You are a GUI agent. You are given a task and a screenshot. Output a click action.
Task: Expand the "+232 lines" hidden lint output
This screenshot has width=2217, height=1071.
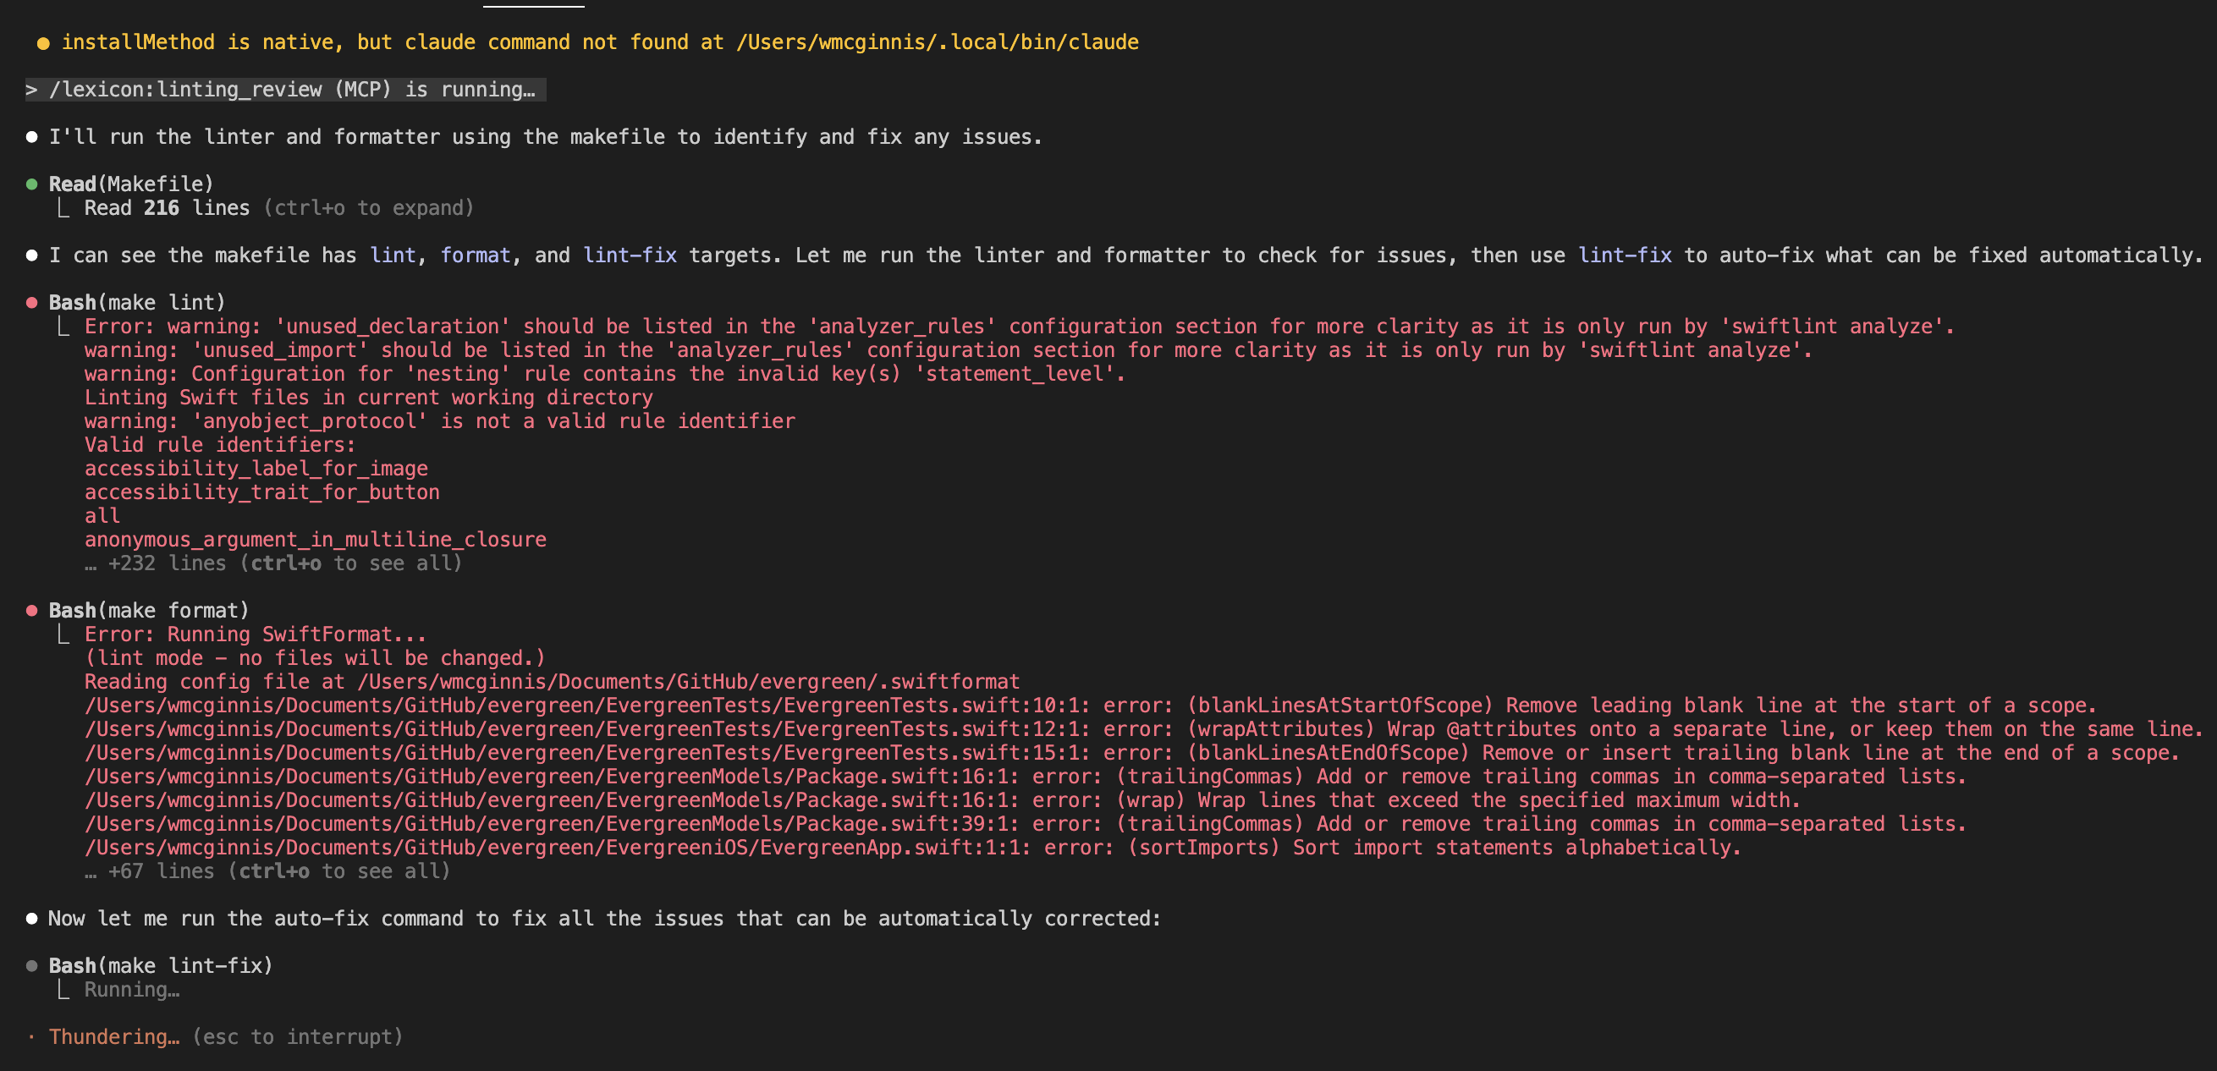(284, 563)
